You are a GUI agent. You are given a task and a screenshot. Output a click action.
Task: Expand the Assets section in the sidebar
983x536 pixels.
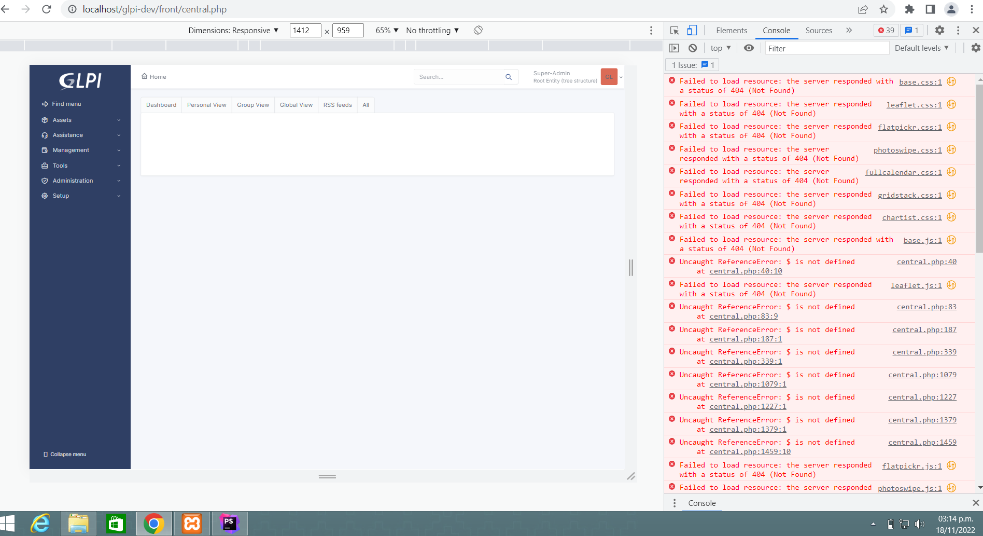[62, 120]
